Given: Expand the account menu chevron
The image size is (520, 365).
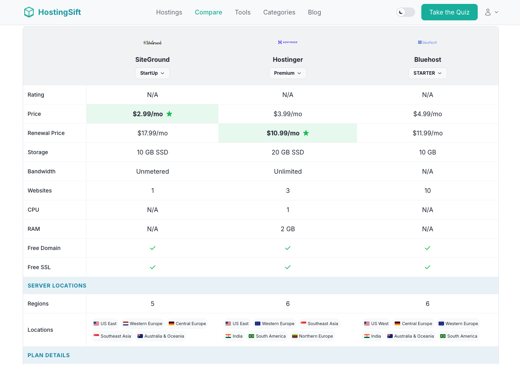Looking at the screenshot, I should click(x=497, y=12).
